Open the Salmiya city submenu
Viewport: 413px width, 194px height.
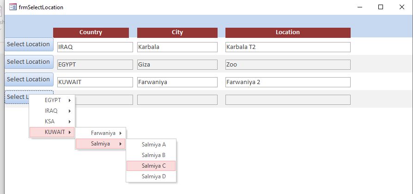coord(101,144)
